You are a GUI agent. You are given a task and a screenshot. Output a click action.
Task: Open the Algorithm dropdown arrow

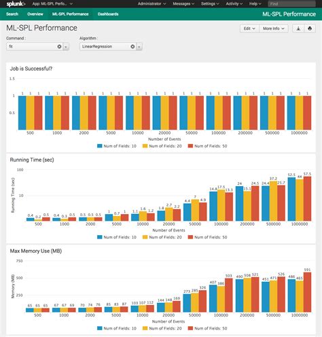pos(139,47)
